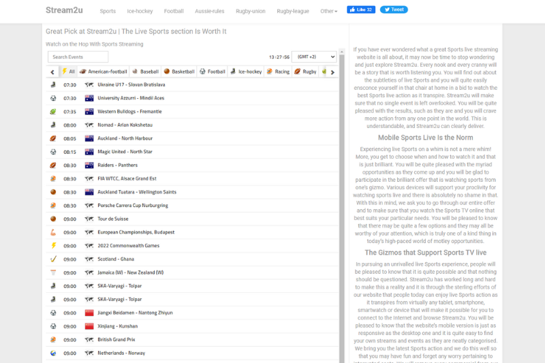The image size is (545, 363).
Task: Open the Rugby-league navbar link
Action: [293, 11]
